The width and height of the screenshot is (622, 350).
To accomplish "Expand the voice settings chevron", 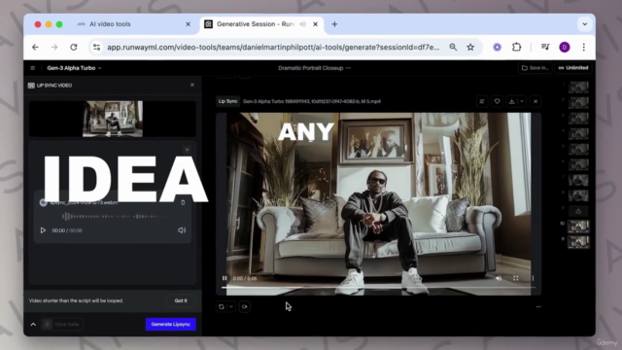I will [33, 324].
